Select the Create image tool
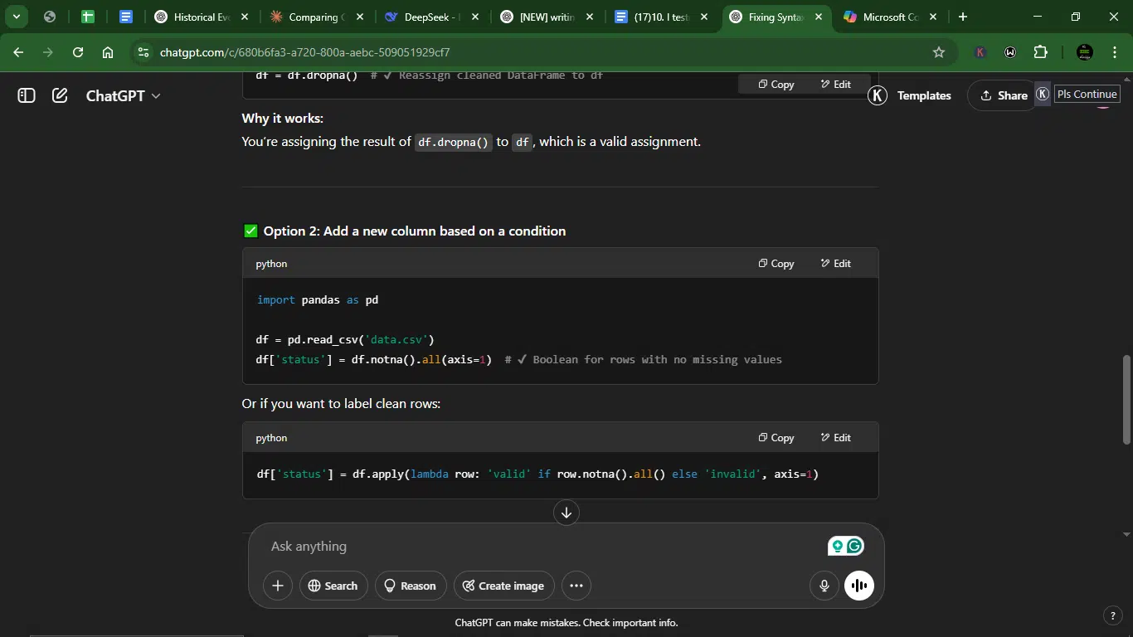 pyautogui.click(x=504, y=586)
